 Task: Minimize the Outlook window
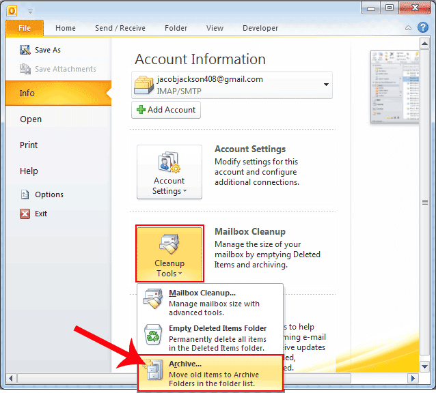tap(371, 8)
